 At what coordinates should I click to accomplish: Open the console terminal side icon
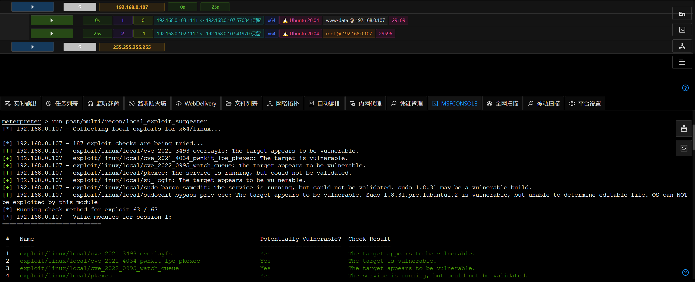tap(682, 30)
